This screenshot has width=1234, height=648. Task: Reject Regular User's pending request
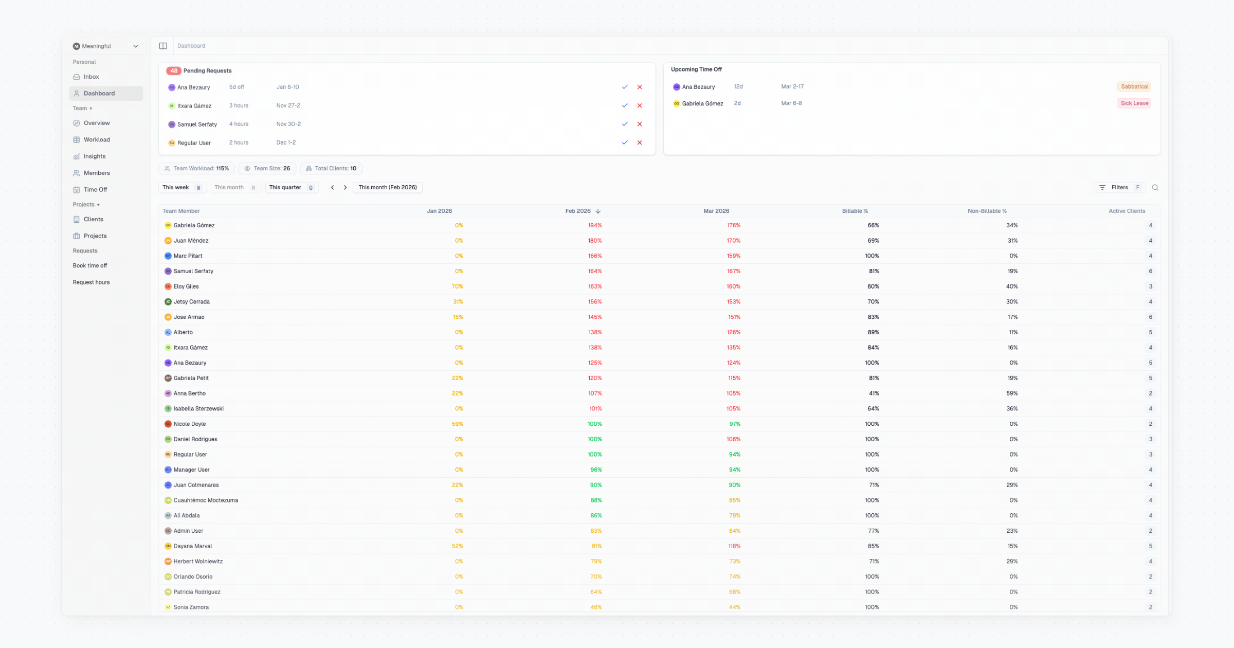(640, 142)
